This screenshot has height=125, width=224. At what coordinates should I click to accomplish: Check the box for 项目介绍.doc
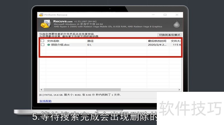pos(43,45)
